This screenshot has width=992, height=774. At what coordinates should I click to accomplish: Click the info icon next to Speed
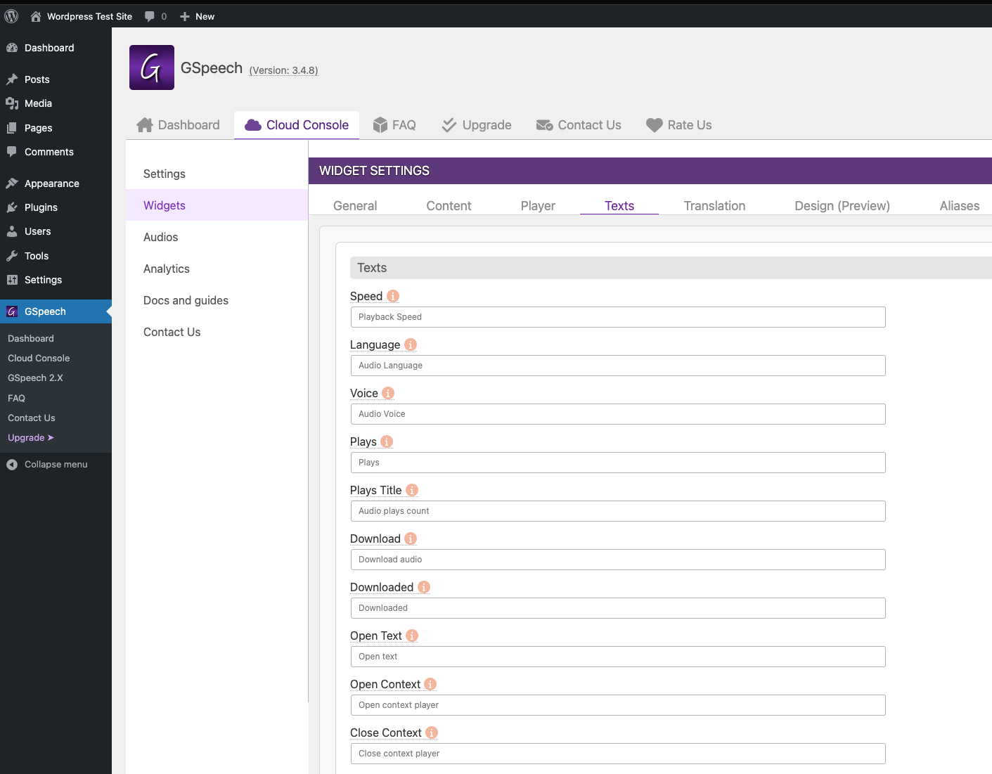(393, 296)
